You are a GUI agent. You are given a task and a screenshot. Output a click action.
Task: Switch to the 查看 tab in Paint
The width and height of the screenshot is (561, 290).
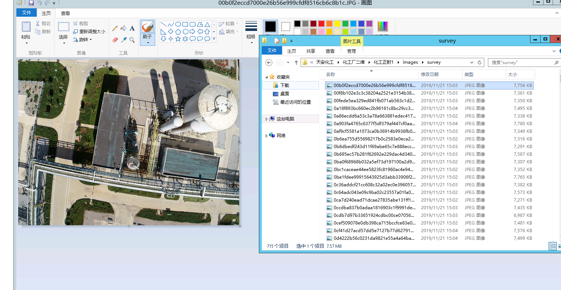pos(65,13)
